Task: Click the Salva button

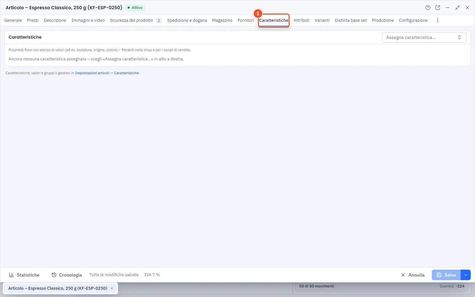Action: click(x=446, y=275)
